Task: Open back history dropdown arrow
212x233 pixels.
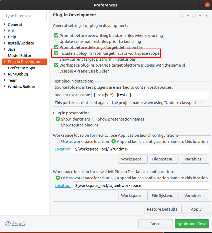Action: point(188,16)
